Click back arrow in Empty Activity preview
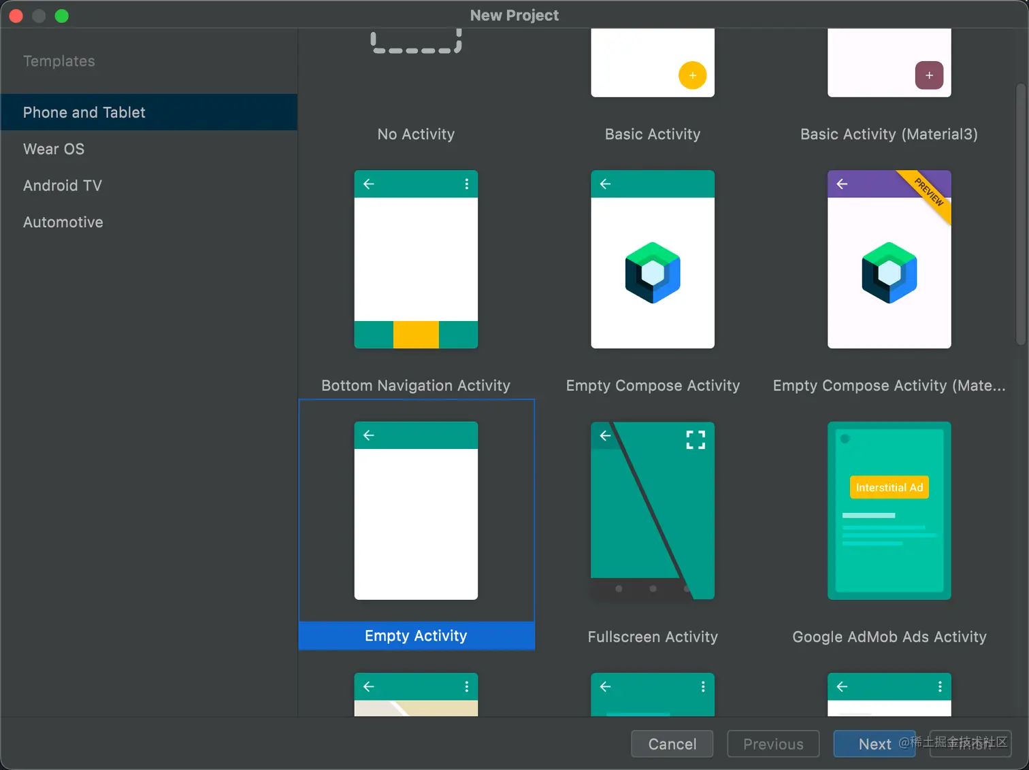1029x770 pixels. point(369,435)
